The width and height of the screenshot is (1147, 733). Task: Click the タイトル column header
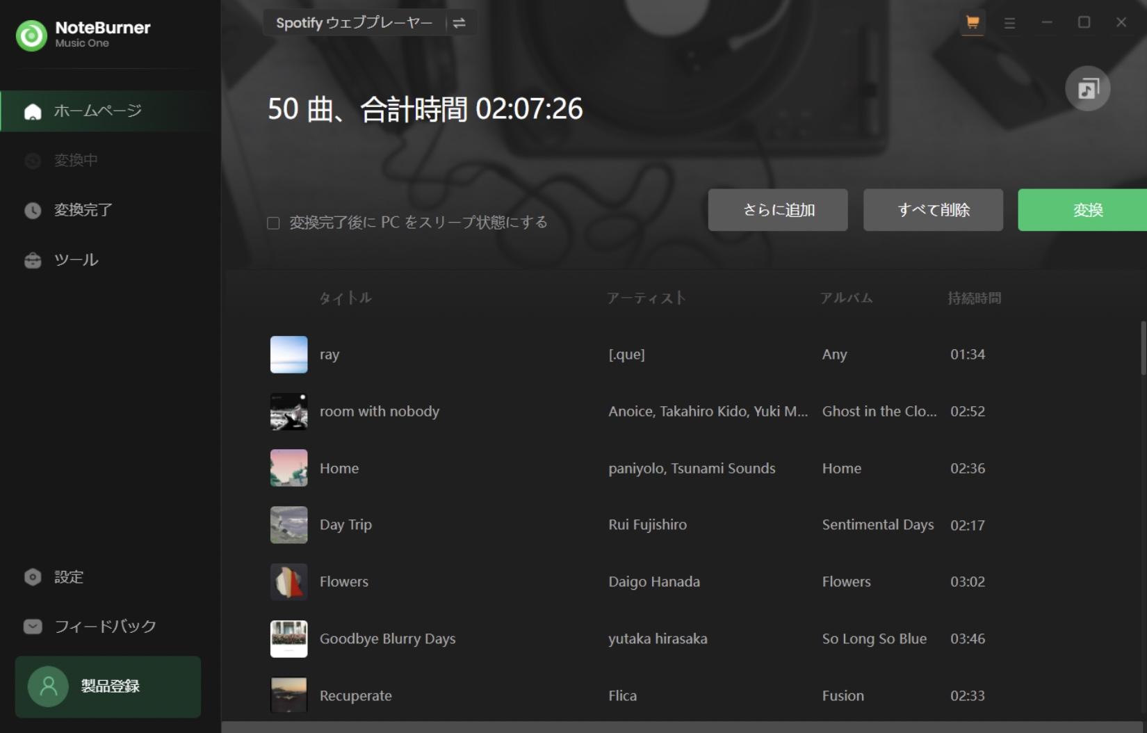pos(345,298)
